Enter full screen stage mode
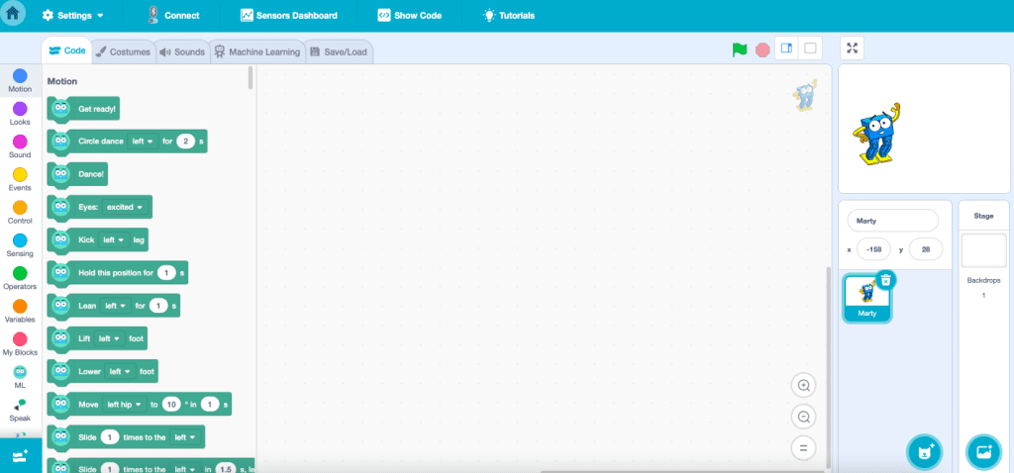Image resolution: width=1014 pixels, height=473 pixels. (x=854, y=48)
